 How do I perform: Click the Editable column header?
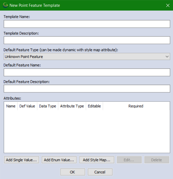pos(94,106)
